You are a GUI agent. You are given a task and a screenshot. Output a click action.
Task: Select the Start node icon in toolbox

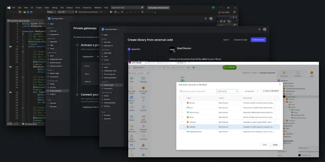point(131,78)
